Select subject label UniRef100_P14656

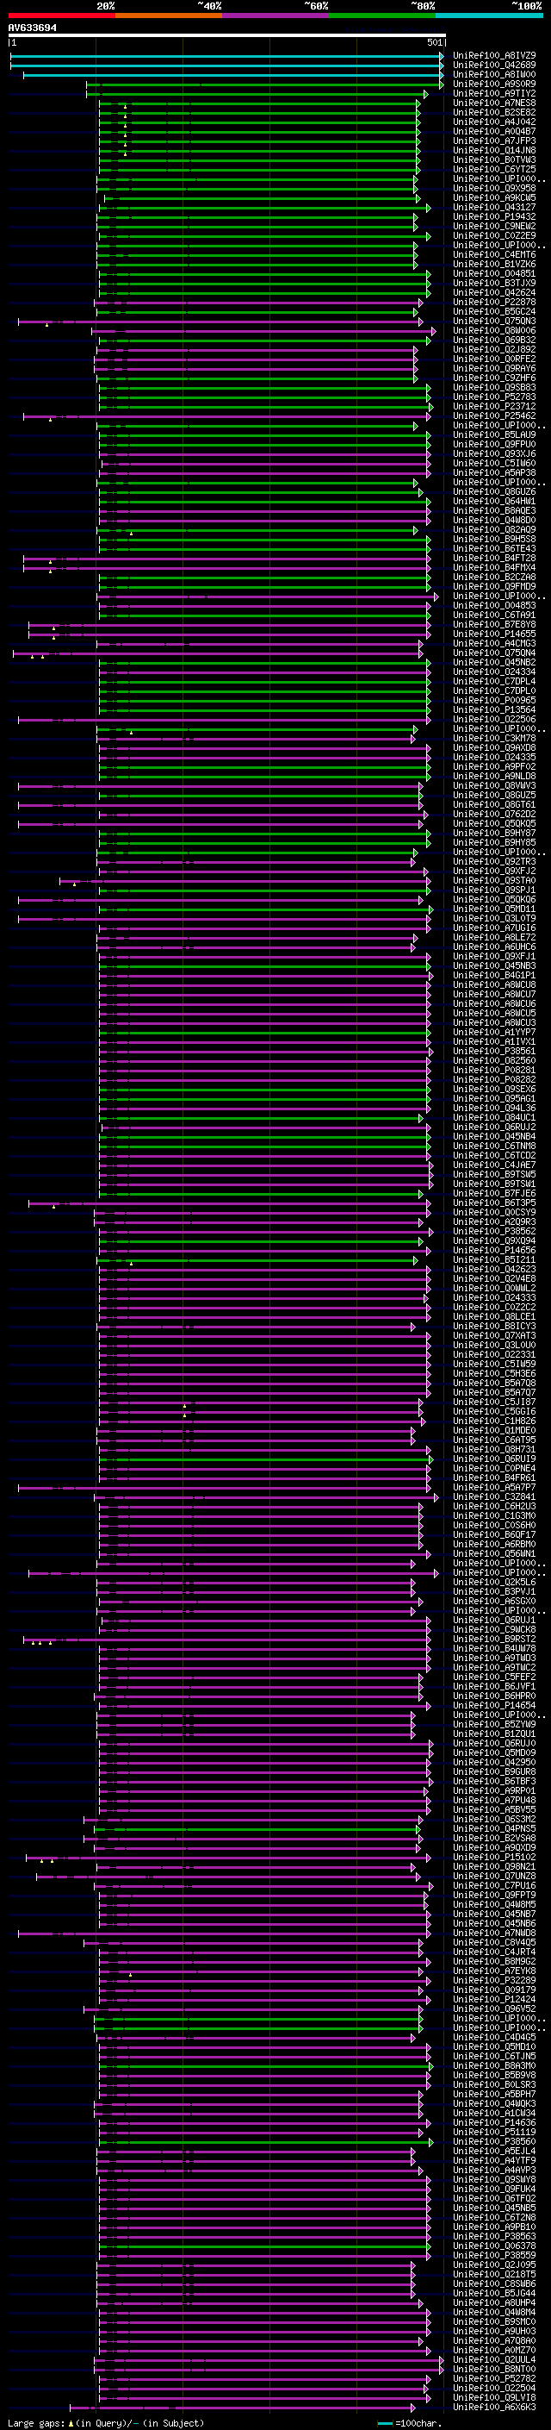[x=494, y=1250]
